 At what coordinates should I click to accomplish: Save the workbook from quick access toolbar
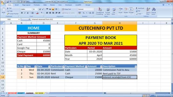click(x=8, y=2)
